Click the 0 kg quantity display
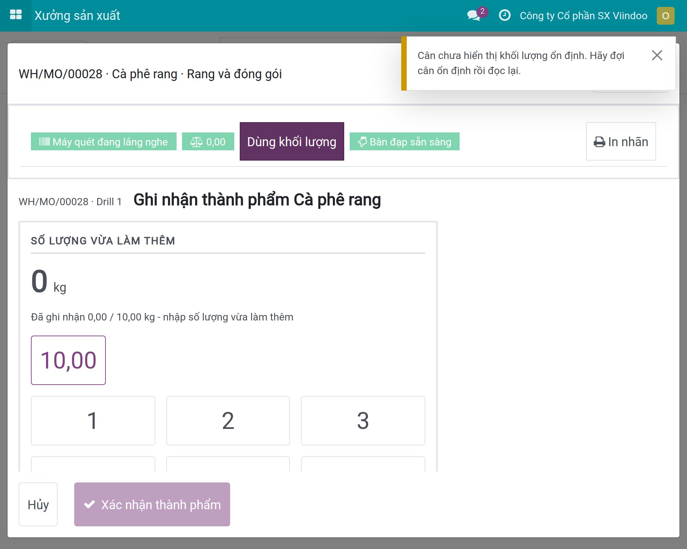 coord(48,282)
